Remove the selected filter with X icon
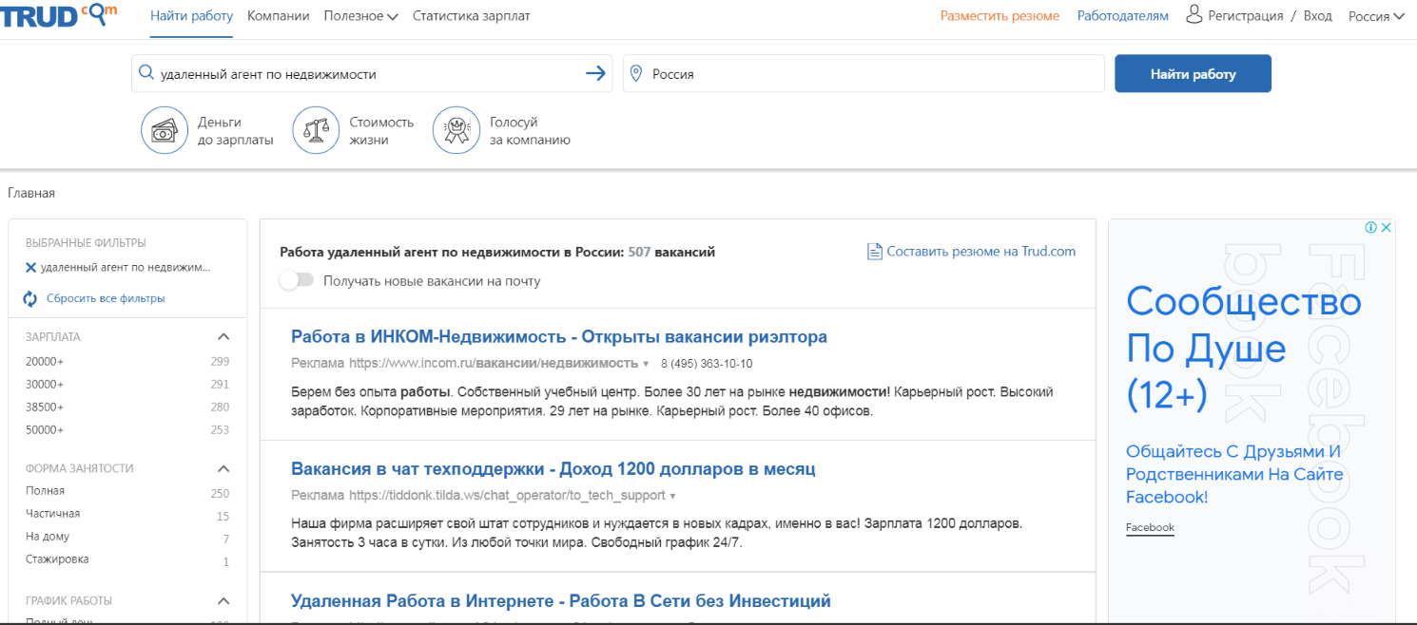 click(31, 268)
